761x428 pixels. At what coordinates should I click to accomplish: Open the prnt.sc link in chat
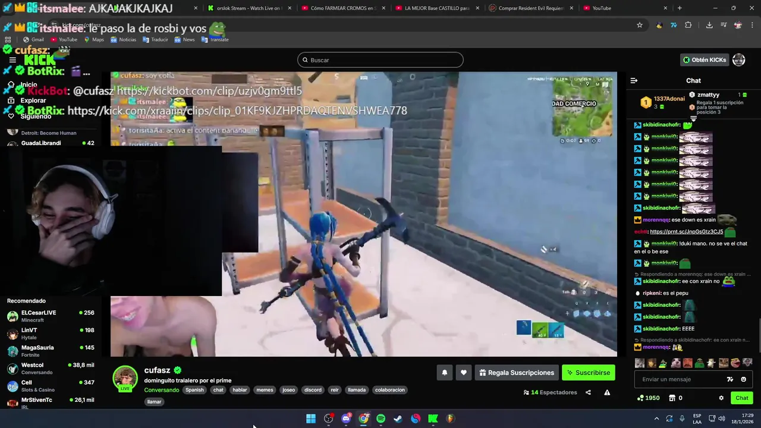tap(686, 232)
